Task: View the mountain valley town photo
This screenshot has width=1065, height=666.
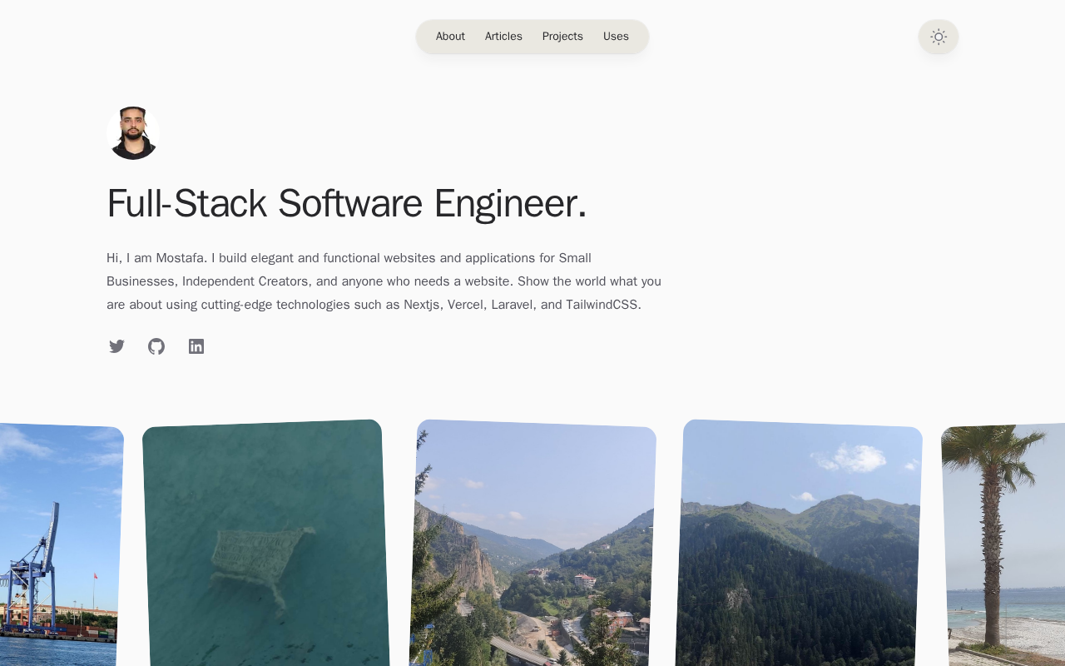Action: pos(532,544)
